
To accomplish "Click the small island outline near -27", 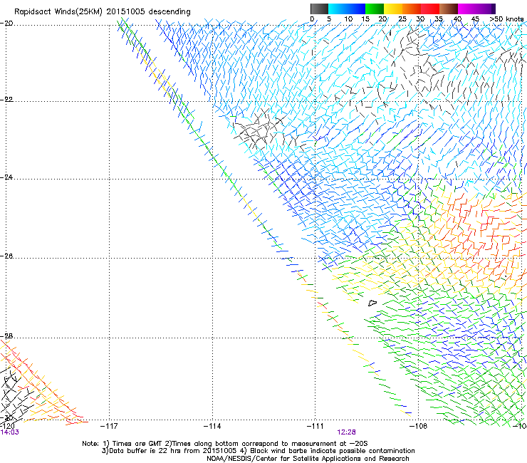I will pyautogui.click(x=372, y=303).
